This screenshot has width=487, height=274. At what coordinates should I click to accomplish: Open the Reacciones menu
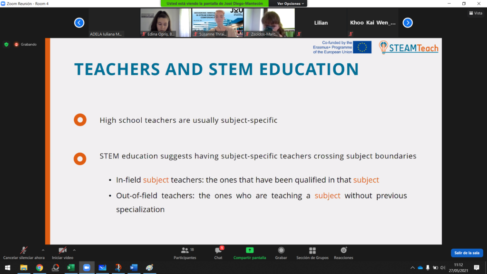click(x=343, y=253)
